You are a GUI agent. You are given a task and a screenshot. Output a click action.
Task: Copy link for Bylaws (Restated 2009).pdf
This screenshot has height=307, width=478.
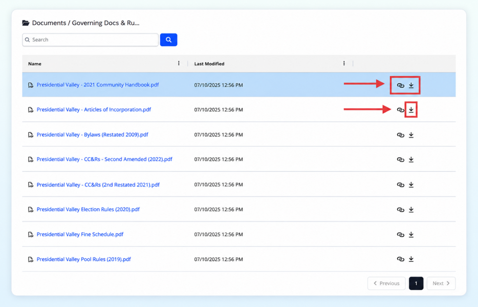pyautogui.click(x=400, y=135)
